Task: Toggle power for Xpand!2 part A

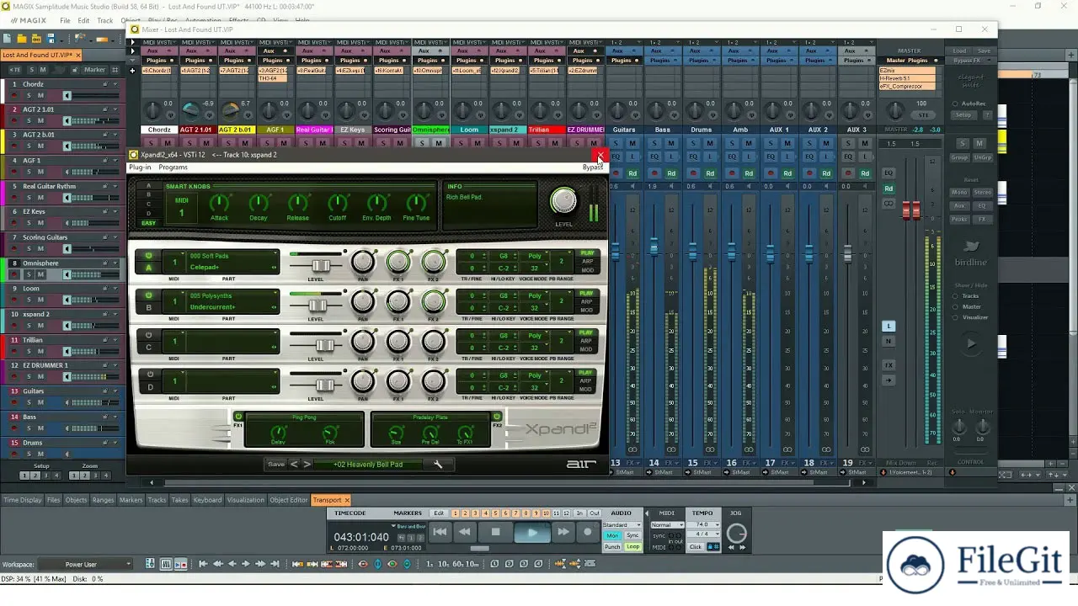Action: point(149,256)
